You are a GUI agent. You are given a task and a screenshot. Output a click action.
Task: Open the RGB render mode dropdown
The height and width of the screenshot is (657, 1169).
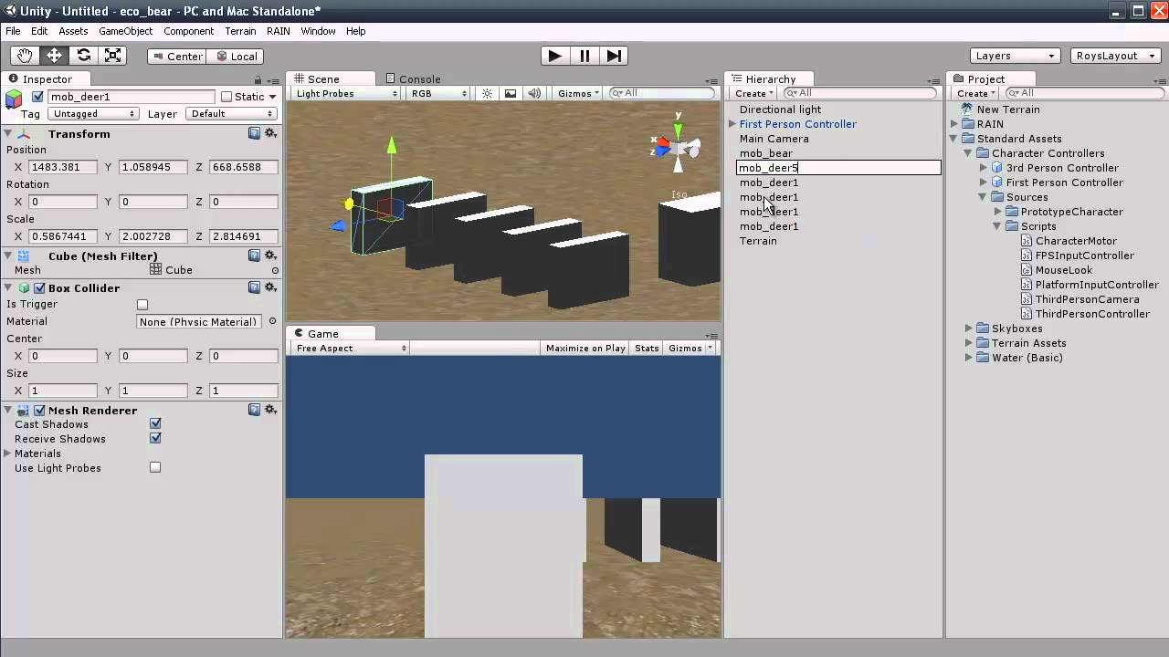(x=438, y=93)
